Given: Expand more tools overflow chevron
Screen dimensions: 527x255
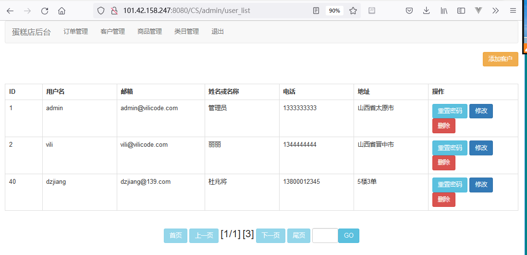Looking at the screenshot, I should (x=496, y=11).
